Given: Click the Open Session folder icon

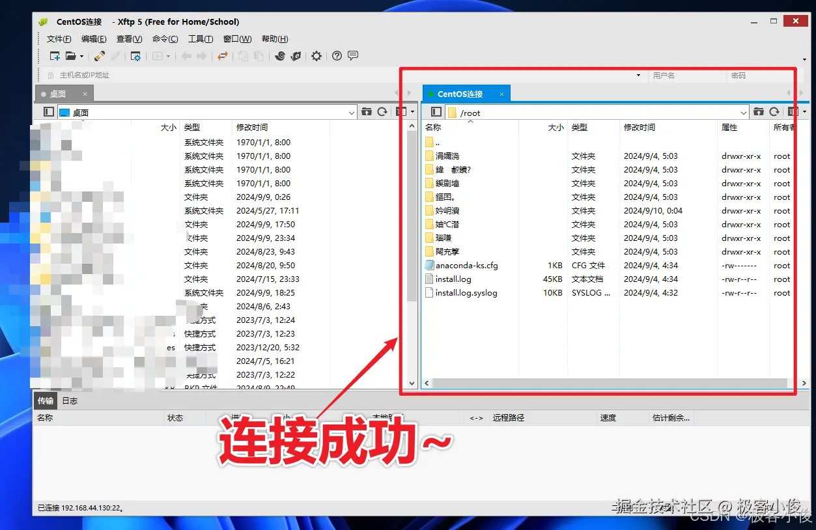Looking at the screenshot, I should 70,56.
